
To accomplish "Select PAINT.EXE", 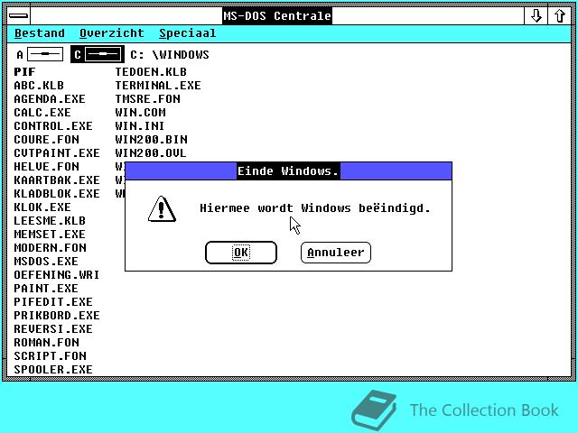I will point(46,289).
